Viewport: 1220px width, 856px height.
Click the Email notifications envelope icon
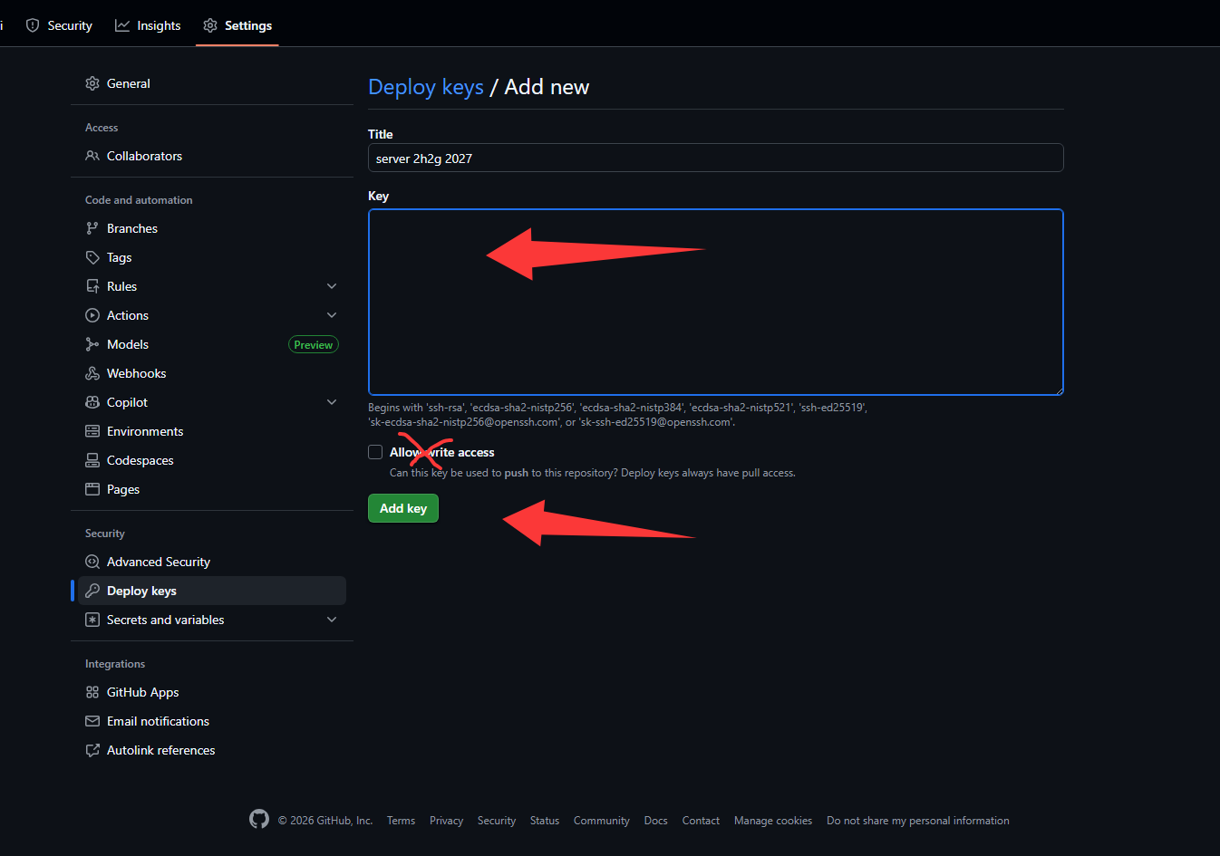click(92, 721)
